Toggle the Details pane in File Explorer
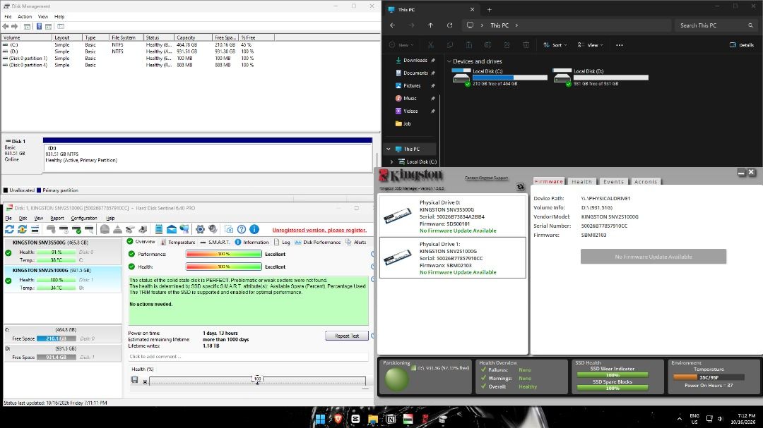This screenshot has width=763, height=428. coord(742,45)
